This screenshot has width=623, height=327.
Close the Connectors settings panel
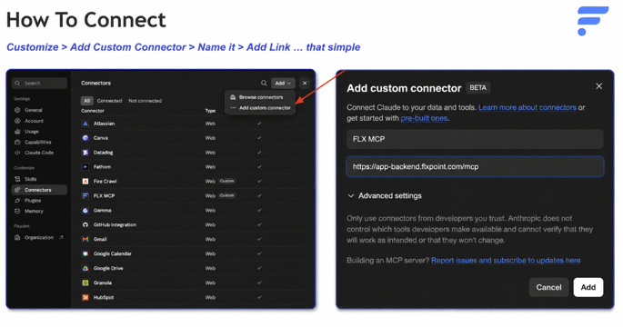(x=305, y=83)
